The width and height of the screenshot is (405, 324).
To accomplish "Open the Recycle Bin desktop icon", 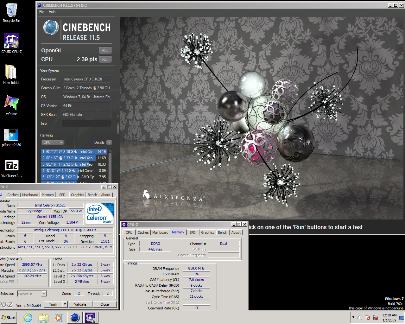I will 11,13.
